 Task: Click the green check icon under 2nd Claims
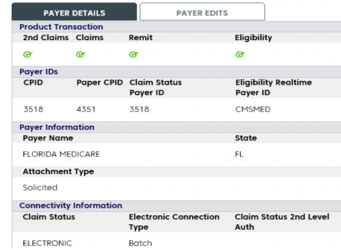click(28, 54)
